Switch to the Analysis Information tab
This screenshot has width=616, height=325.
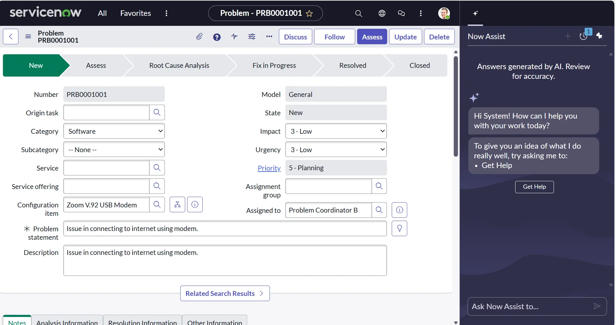[x=67, y=322]
